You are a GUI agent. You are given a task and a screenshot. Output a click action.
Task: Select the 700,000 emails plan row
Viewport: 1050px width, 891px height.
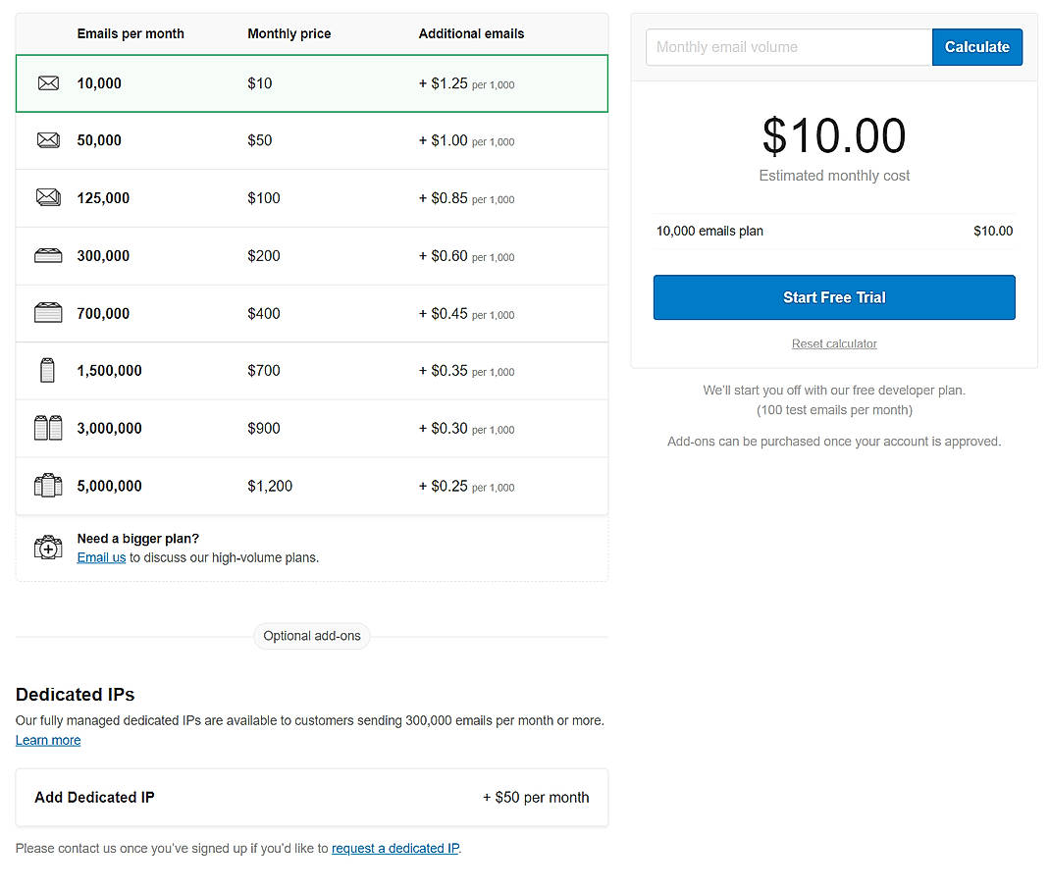(311, 313)
